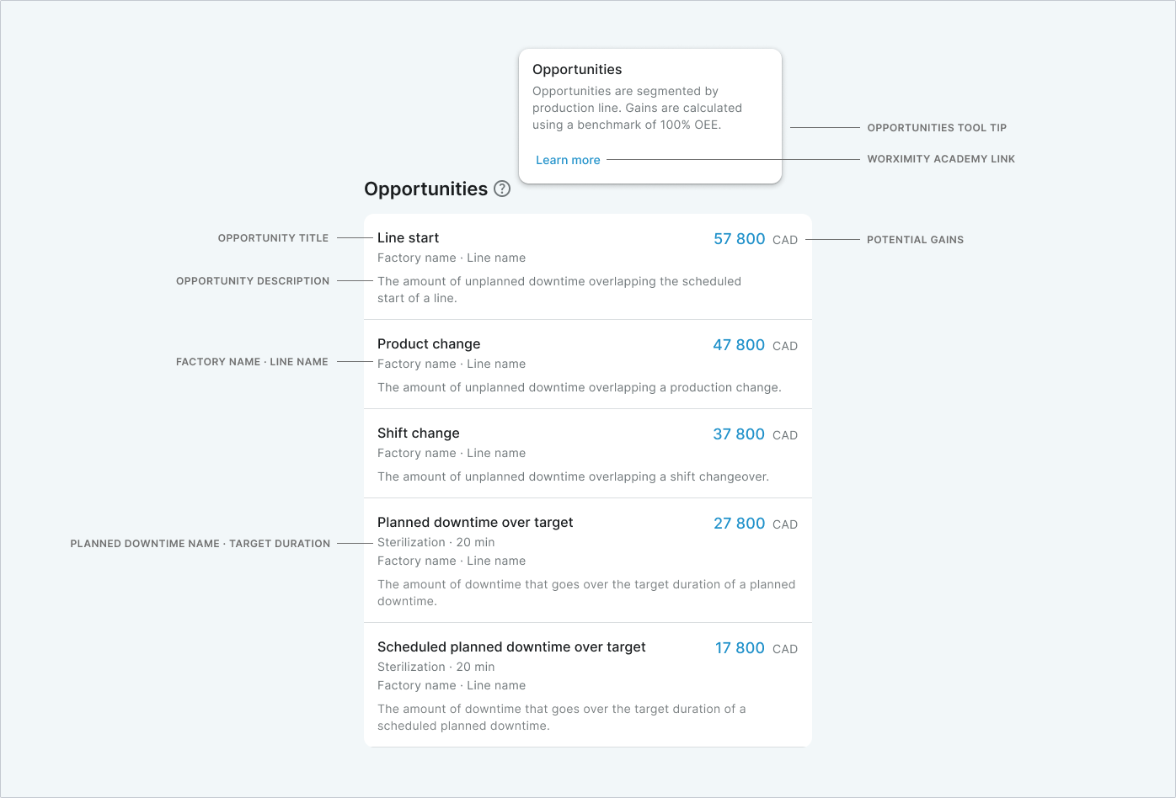Select the 17 800 CAD gain value
Screen dimensions: 1176x798
pos(756,648)
